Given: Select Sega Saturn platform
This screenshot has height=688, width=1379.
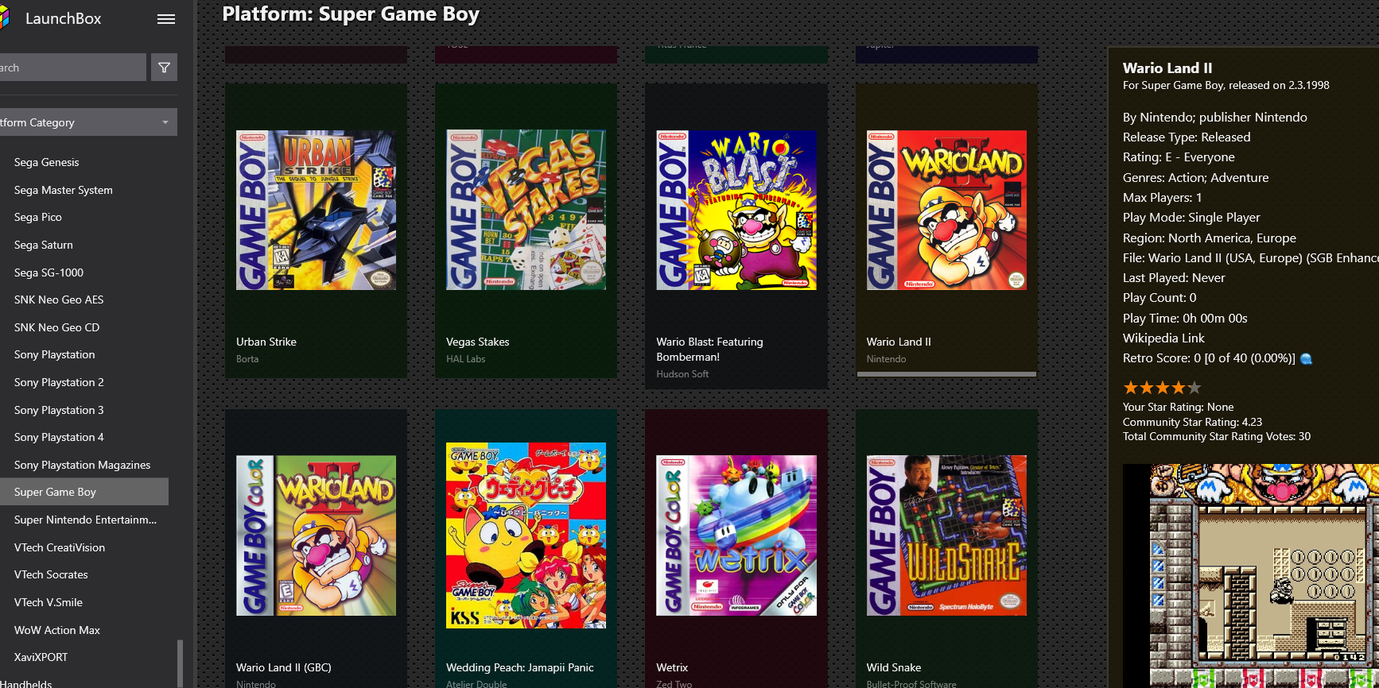Looking at the screenshot, I should click(44, 245).
